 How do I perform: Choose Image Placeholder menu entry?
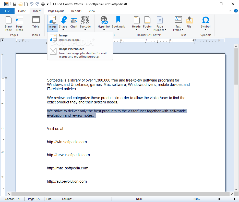click(80, 53)
